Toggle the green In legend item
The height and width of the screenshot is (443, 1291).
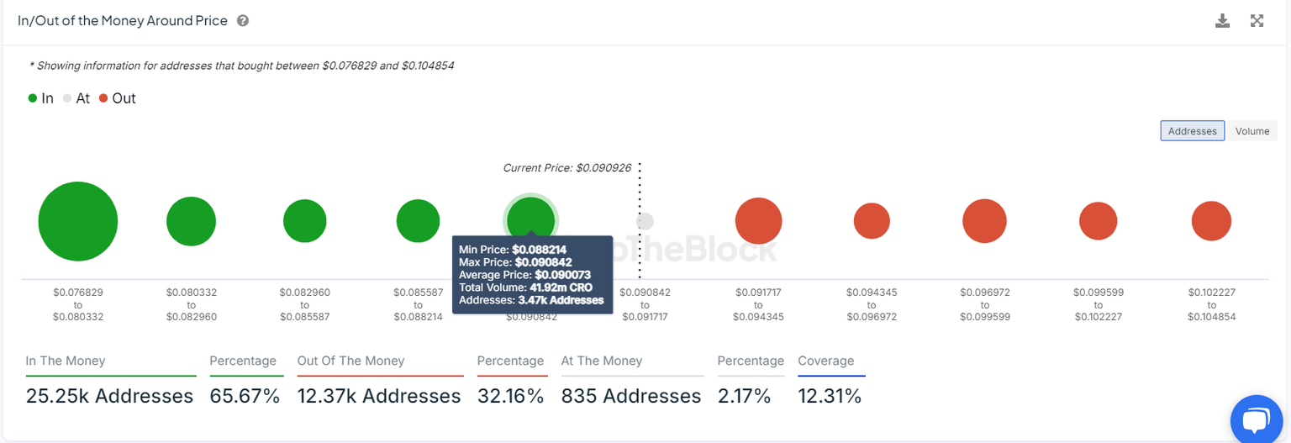click(x=40, y=98)
